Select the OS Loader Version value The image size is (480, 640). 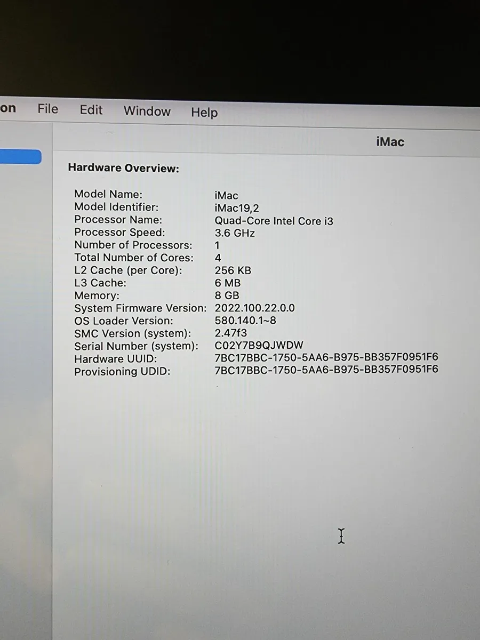click(244, 321)
